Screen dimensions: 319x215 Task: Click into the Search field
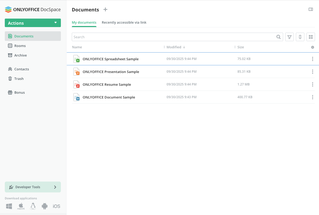173,37
